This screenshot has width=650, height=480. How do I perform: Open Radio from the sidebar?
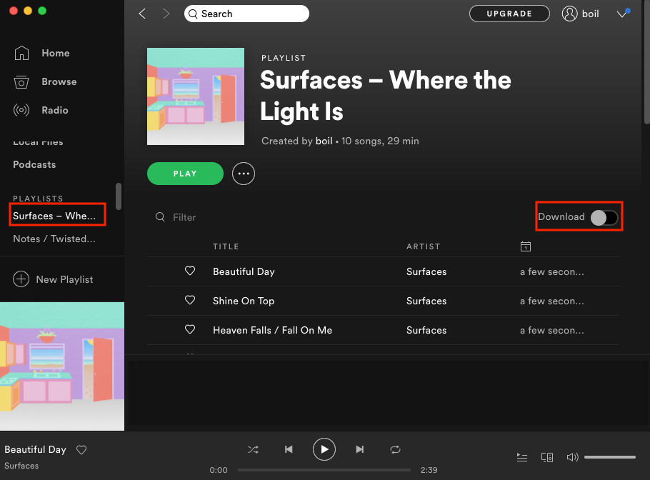pos(55,110)
